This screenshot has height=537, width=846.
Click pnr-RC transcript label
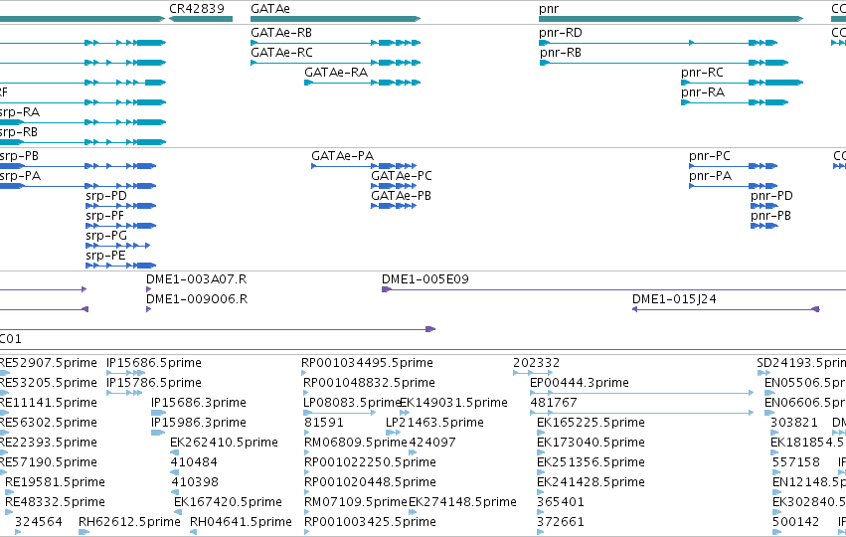(x=702, y=73)
